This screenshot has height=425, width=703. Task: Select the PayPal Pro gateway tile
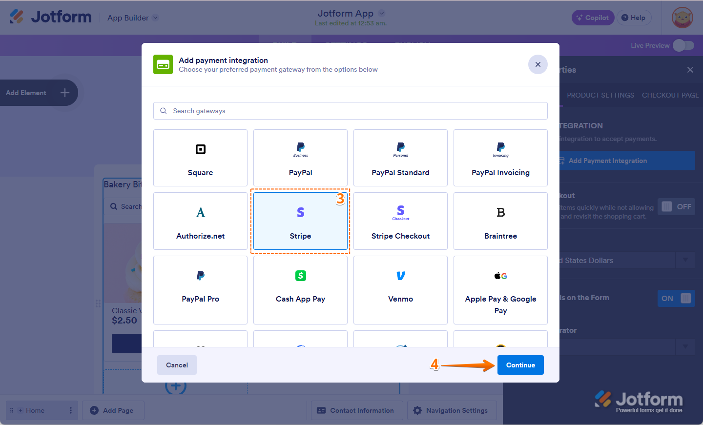[200, 290]
